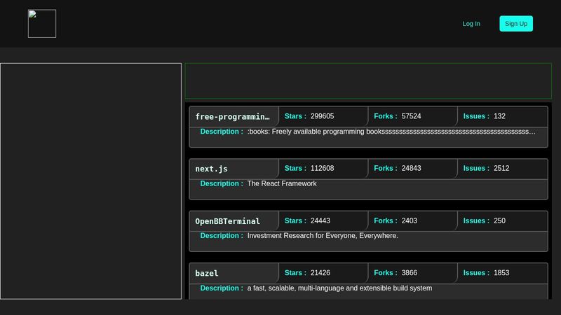
Task: Select next.js Stars value 112608
Action: point(323,168)
